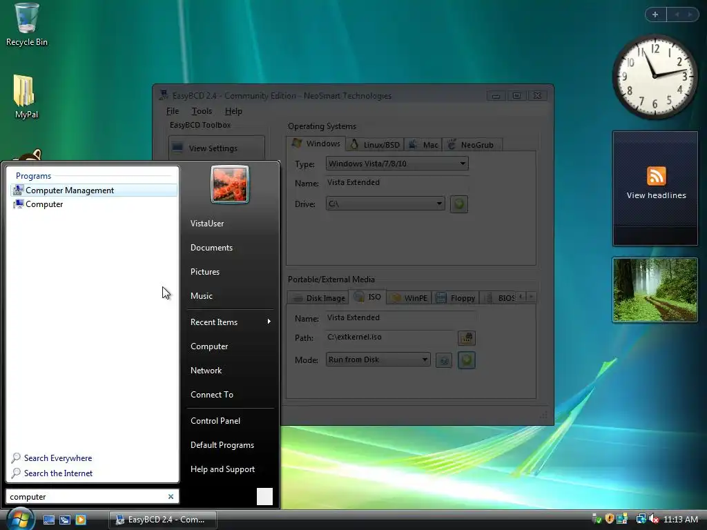Switch to the NeoGrub tab

(472, 145)
